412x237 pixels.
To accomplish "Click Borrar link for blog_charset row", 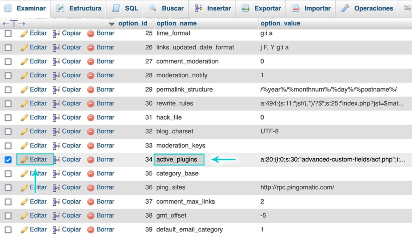I will 105,131.
